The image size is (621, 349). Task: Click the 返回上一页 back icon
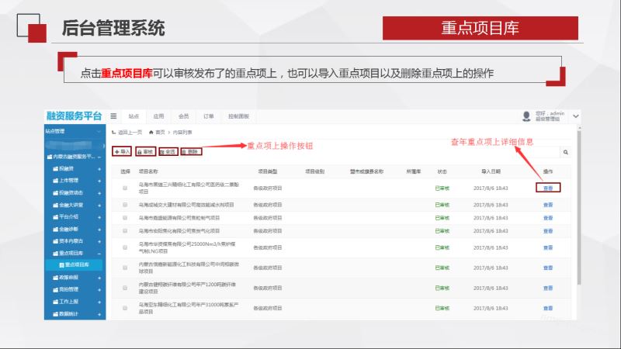point(114,133)
